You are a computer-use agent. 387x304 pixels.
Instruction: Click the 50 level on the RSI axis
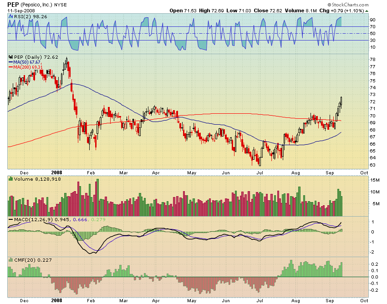pos(372,33)
